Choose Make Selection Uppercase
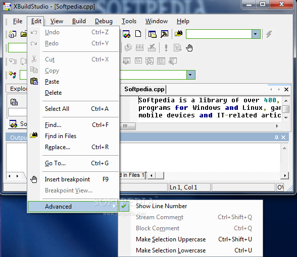Viewport: 297px width, 257px height. click(190, 239)
